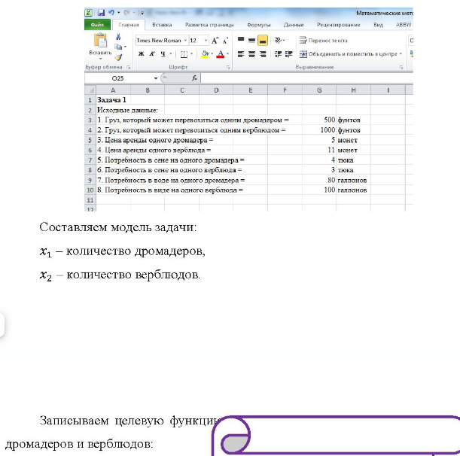Increase font size with large A icon
This screenshot has width=460, height=456.
215,41
